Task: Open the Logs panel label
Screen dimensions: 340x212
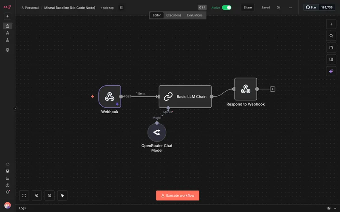Action: 23,208
